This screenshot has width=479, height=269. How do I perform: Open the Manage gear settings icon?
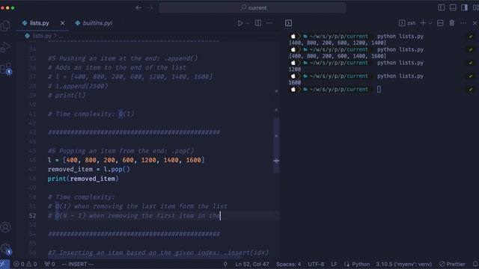point(6,249)
